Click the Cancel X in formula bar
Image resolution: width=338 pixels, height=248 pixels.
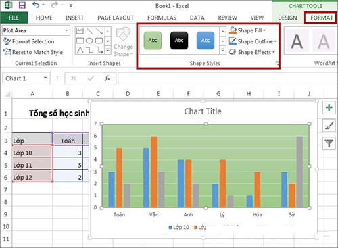pyautogui.click(x=74, y=78)
